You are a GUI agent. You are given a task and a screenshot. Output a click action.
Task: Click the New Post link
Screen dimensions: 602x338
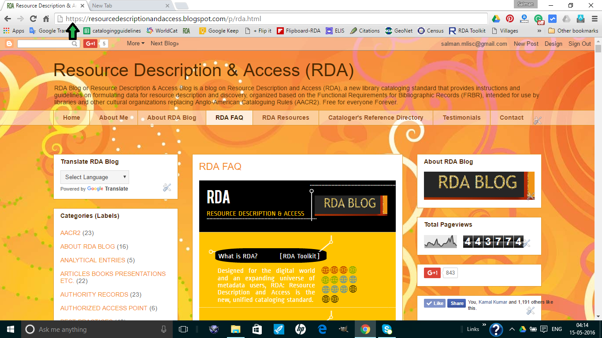[x=526, y=44]
